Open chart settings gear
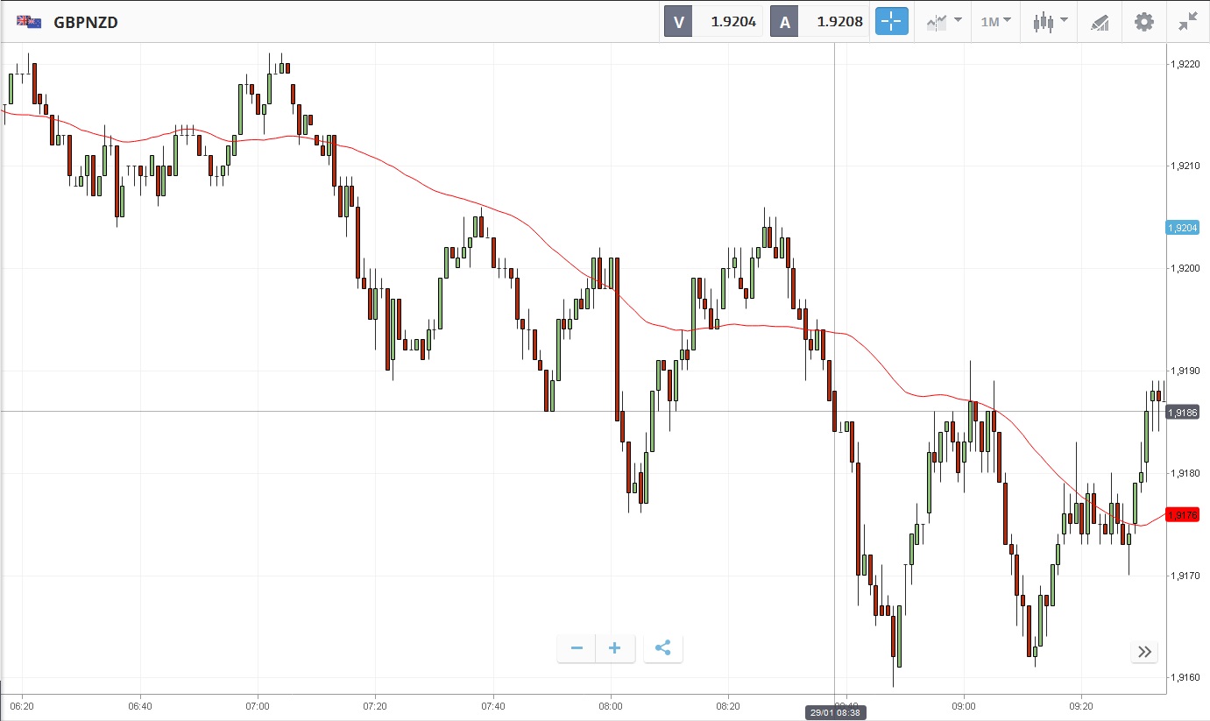Image resolution: width=1210 pixels, height=721 pixels. (x=1144, y=22)
